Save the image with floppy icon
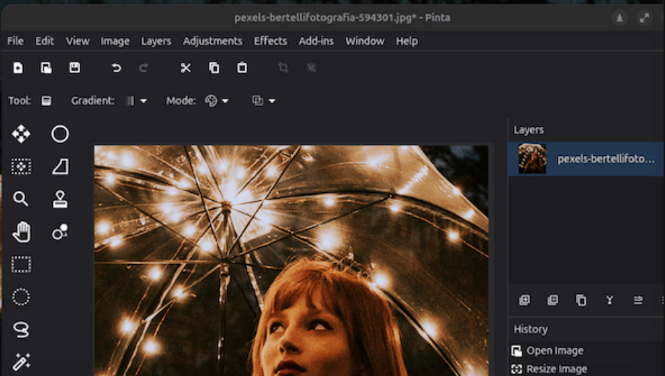Image resolution: width=665 pixels, height=376 pixels. pos(74,68)
